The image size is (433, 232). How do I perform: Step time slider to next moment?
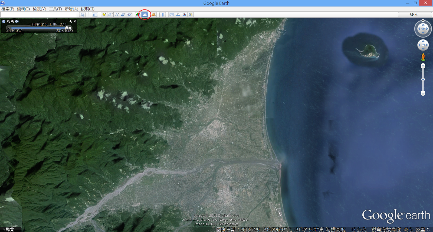(70, 28)
